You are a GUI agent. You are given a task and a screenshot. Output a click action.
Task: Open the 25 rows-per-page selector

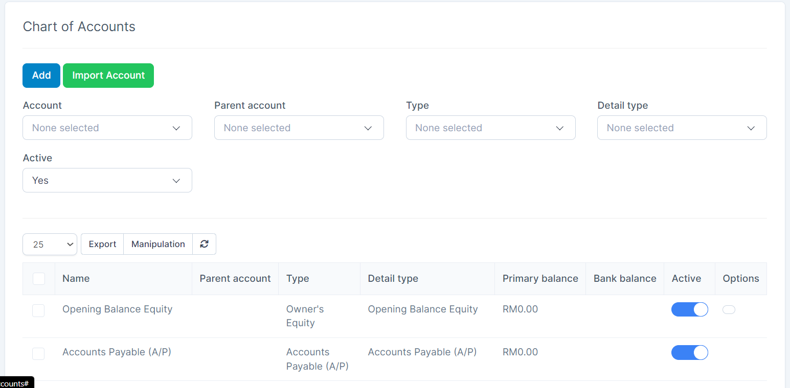50,244
